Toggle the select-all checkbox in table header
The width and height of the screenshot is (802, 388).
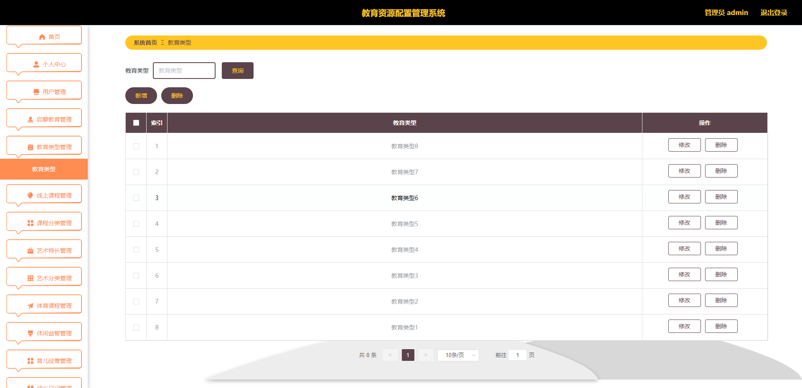(136, 123)
